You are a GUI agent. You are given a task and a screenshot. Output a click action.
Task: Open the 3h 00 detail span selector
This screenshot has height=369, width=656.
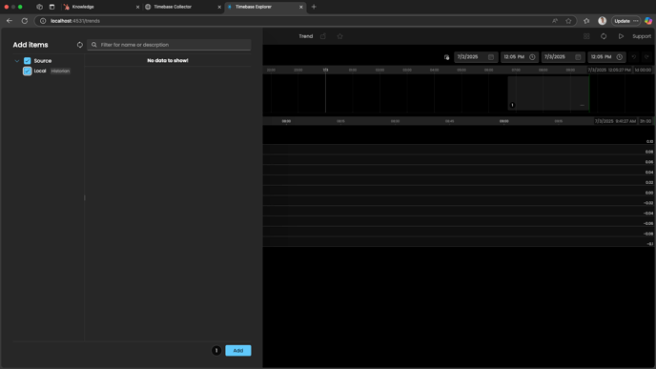(646, 121)
